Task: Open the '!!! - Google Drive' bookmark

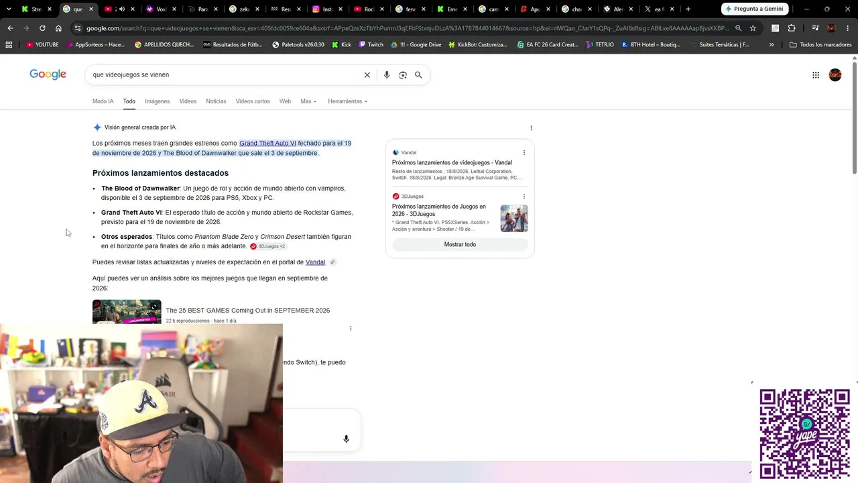Action: 416,45
